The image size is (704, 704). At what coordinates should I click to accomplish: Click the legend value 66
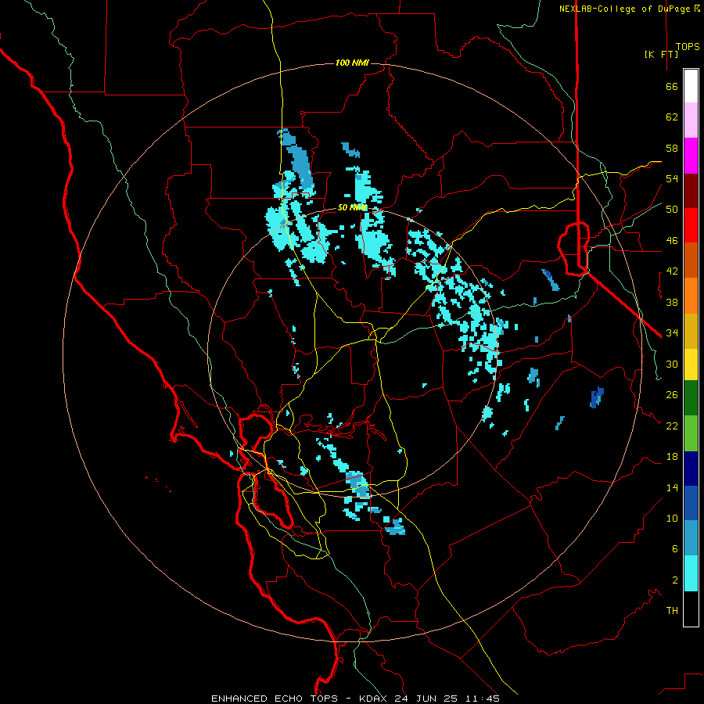coord(672,86)
